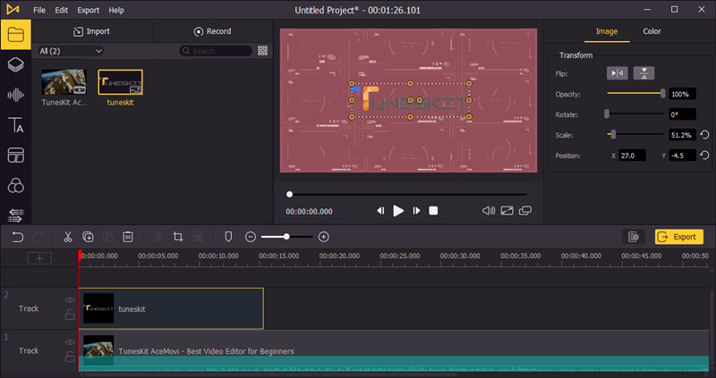Screen dimensions: 716x378
Task: Open the Audio waveform panel in sidebar
Action: pyautogui.click(x=15, y=95)
